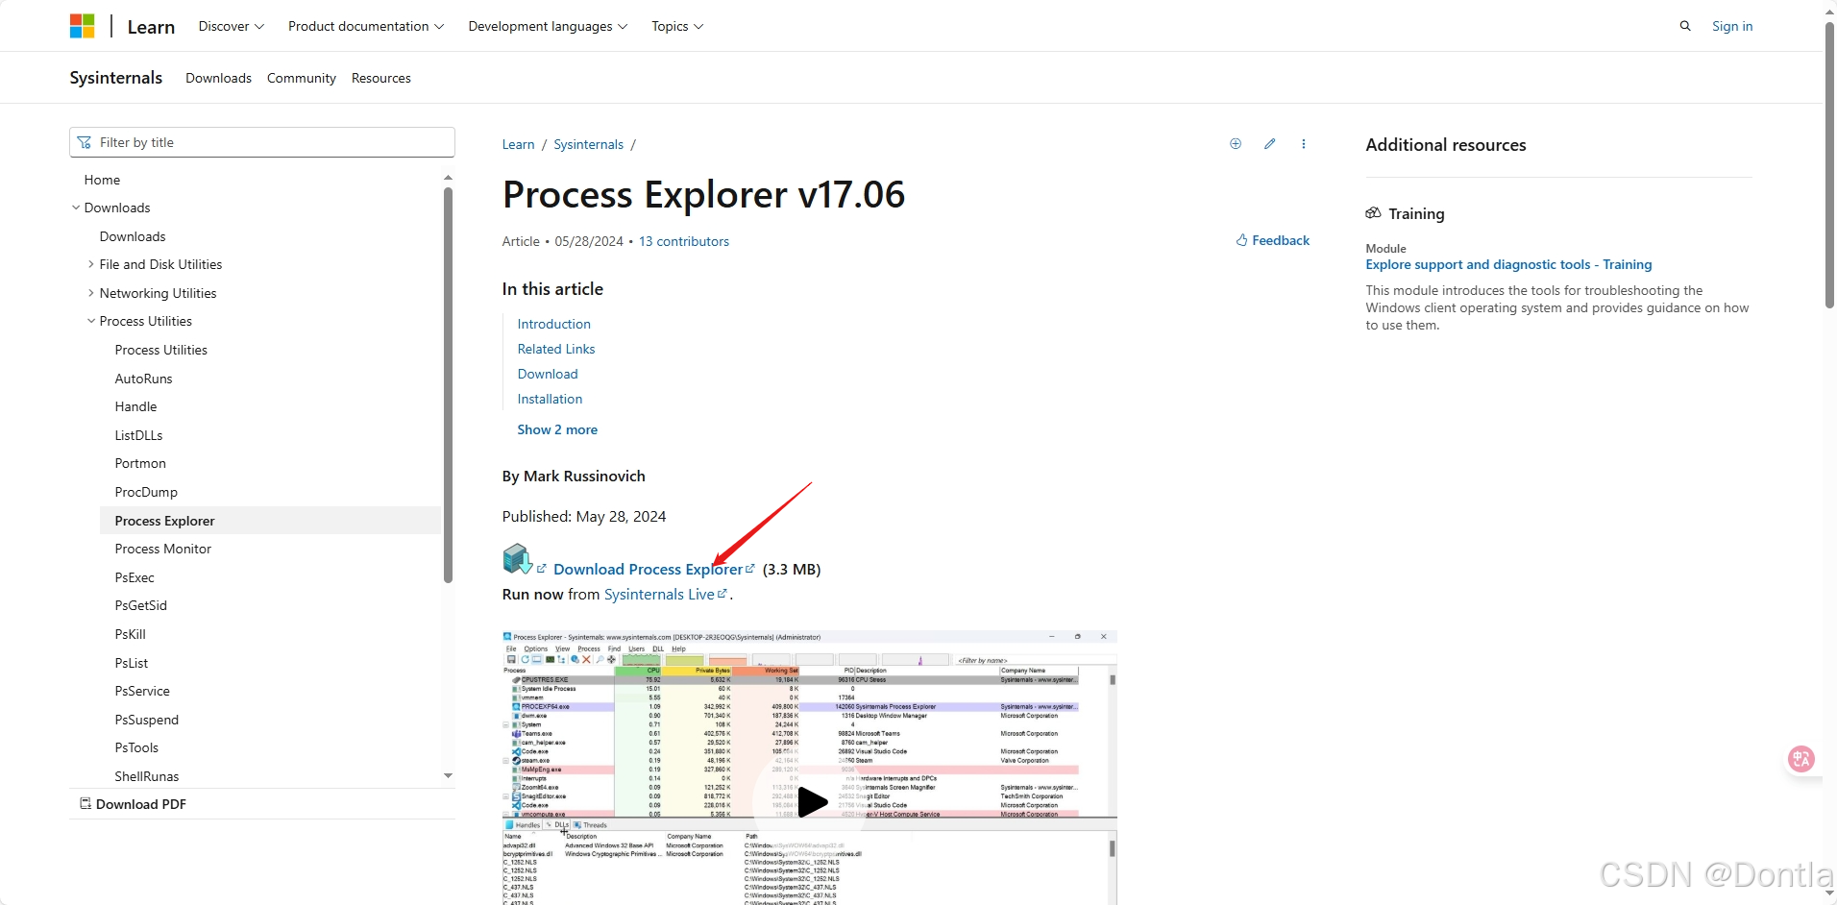
Task: Click the add to collection plus icon
Action: pos(1236,144)
